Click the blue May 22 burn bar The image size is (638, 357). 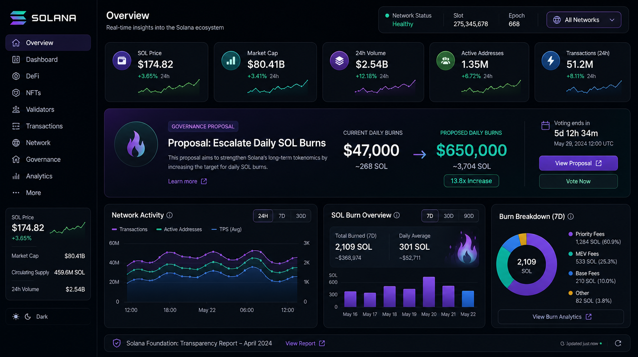468,299
